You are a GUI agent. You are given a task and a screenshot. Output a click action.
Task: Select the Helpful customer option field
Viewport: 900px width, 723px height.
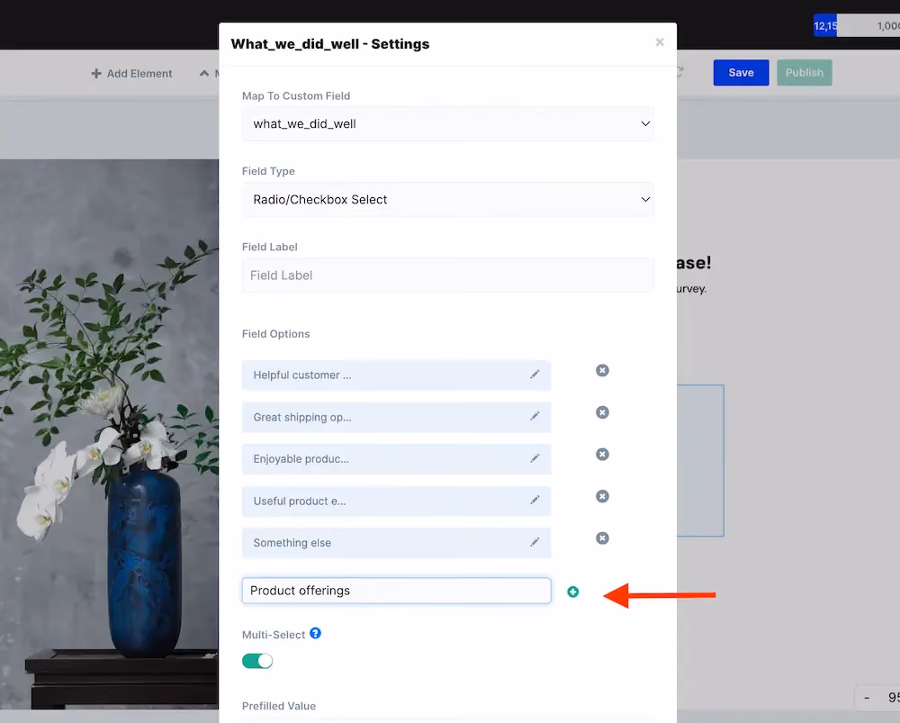click(397, 375)
